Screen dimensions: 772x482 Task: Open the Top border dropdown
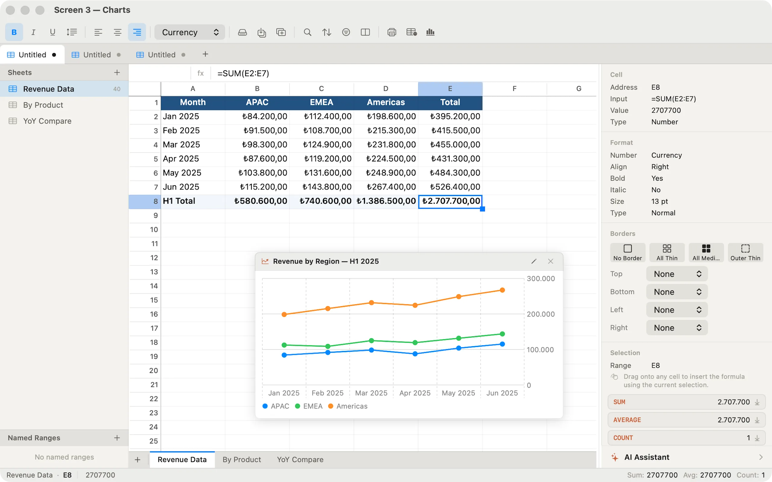coord(677,274)
